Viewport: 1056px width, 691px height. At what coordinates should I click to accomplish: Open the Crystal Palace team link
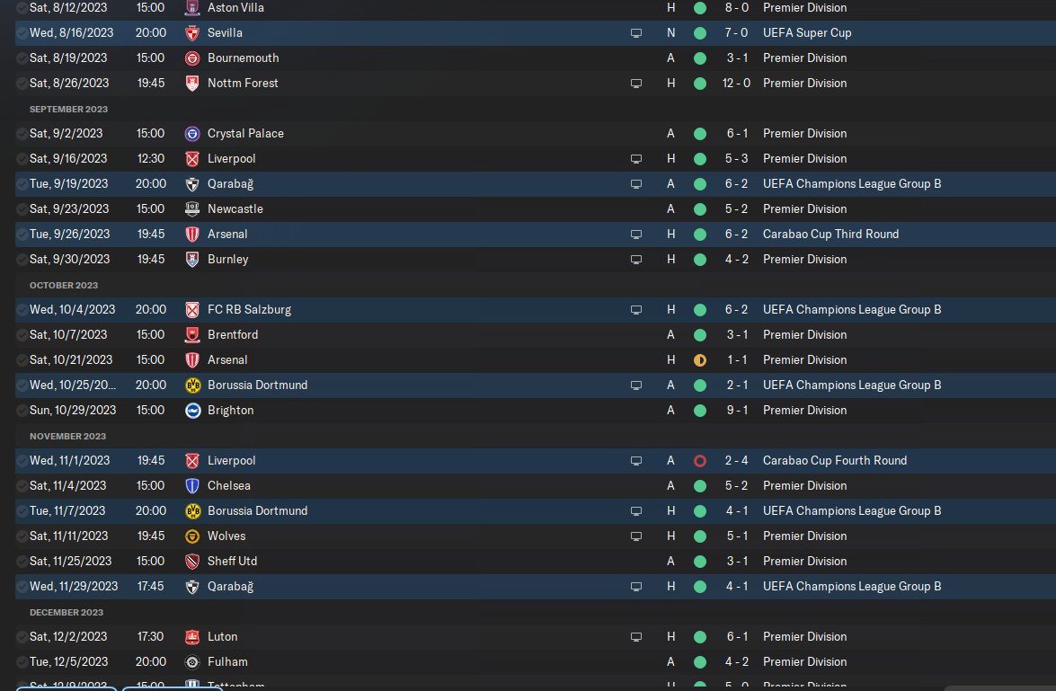(245, 133)
